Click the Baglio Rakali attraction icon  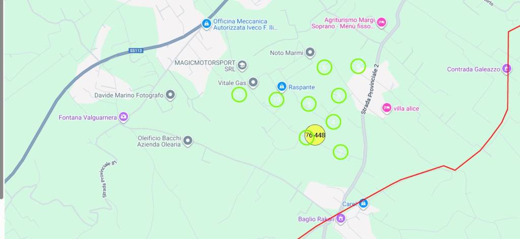click(x=340, y=219)
